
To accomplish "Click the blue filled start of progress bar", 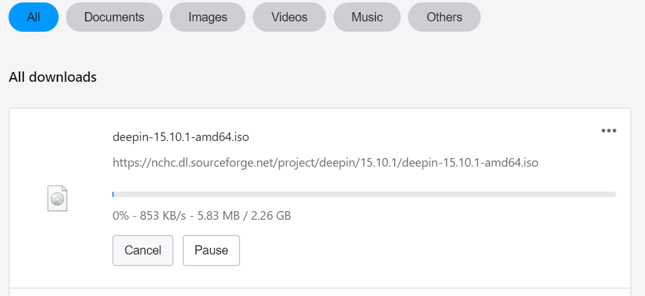I will (x=113, y=194).
